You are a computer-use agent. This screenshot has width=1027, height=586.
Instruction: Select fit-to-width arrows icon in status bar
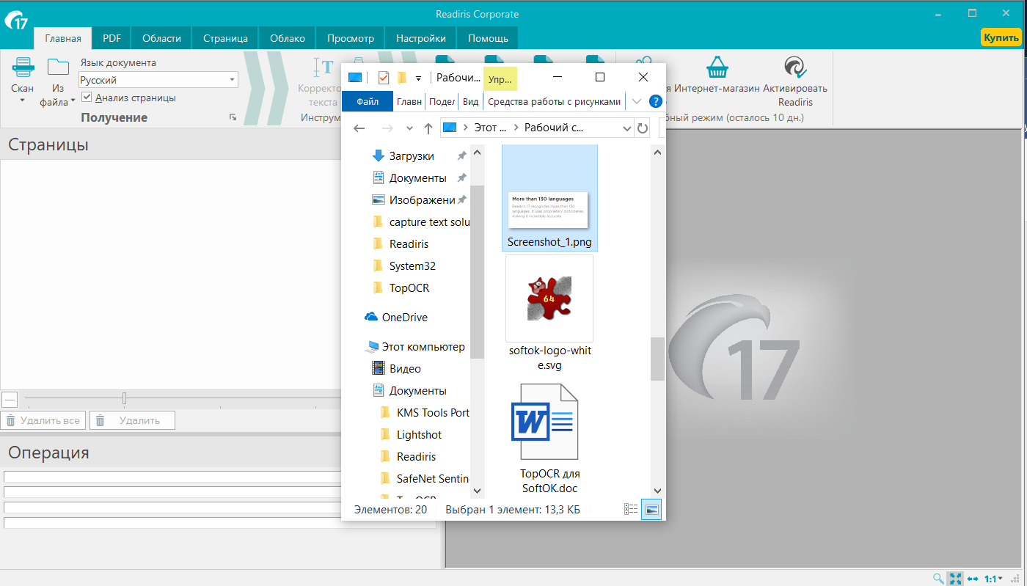point(973,579)
